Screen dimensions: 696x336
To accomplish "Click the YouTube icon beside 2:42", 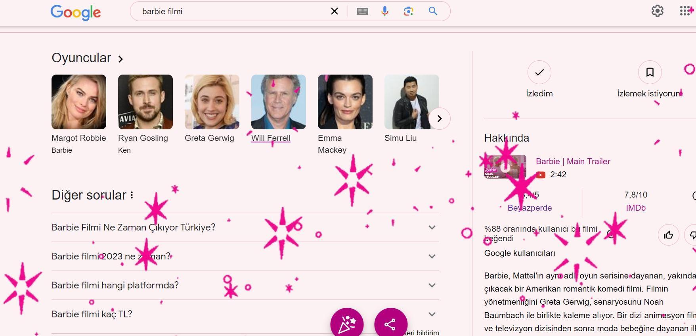I will coord(541,175).
